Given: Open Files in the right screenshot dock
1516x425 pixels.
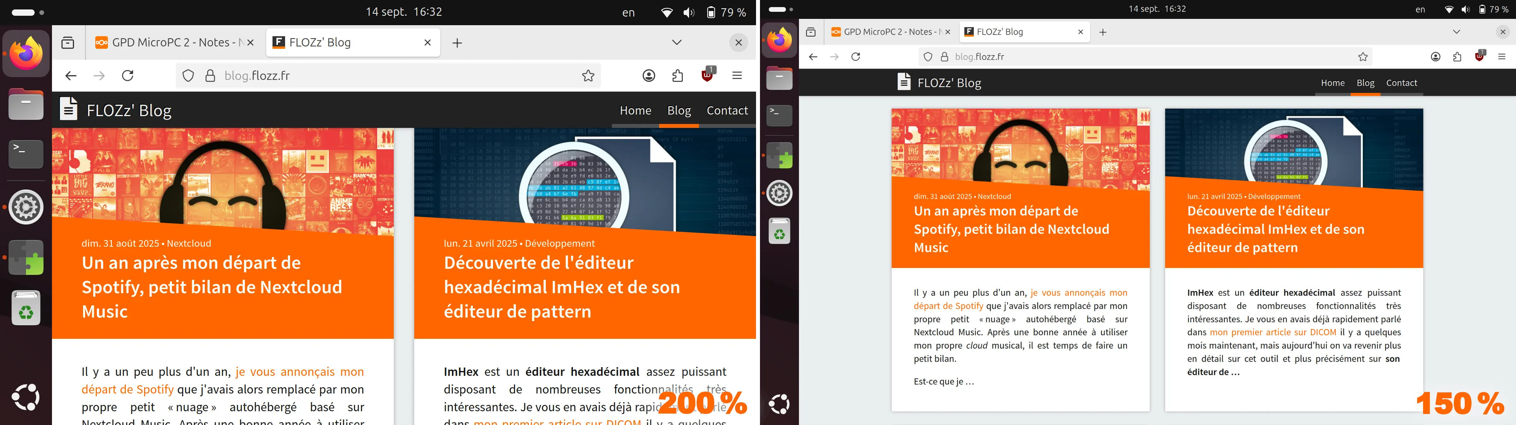Looking at the screenshot, I should [779, 78].
